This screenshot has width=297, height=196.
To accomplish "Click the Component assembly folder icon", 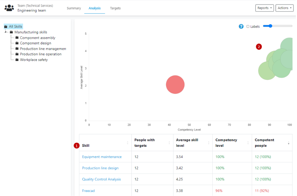I will click(x=17, y=38).
